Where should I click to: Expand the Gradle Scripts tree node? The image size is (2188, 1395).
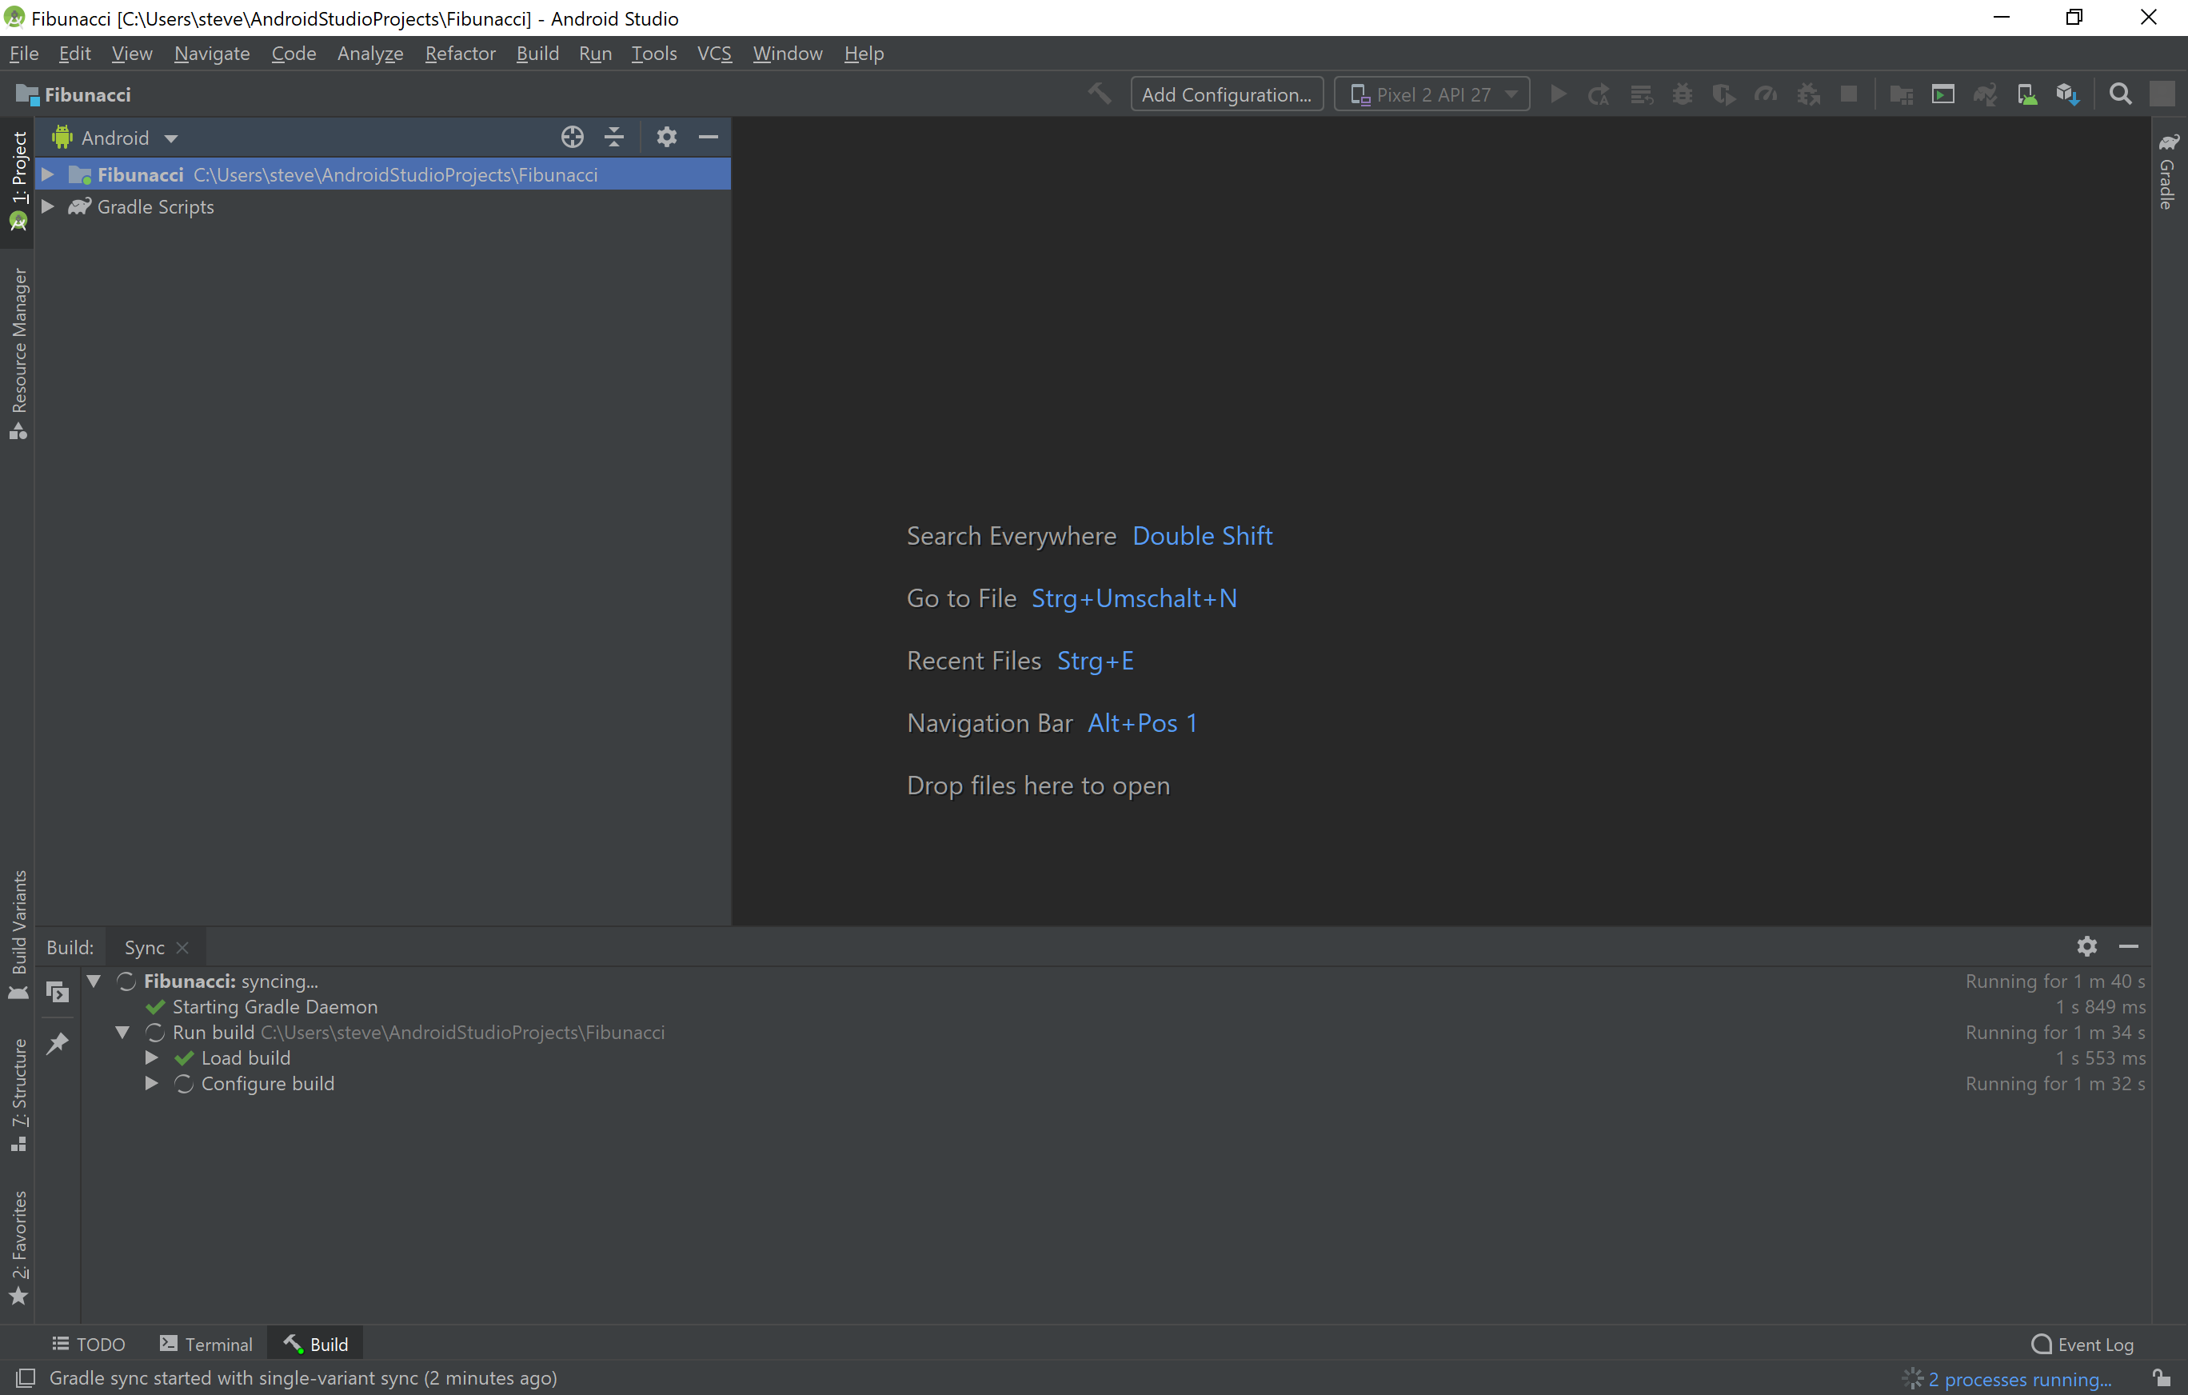tap(48, 207)
